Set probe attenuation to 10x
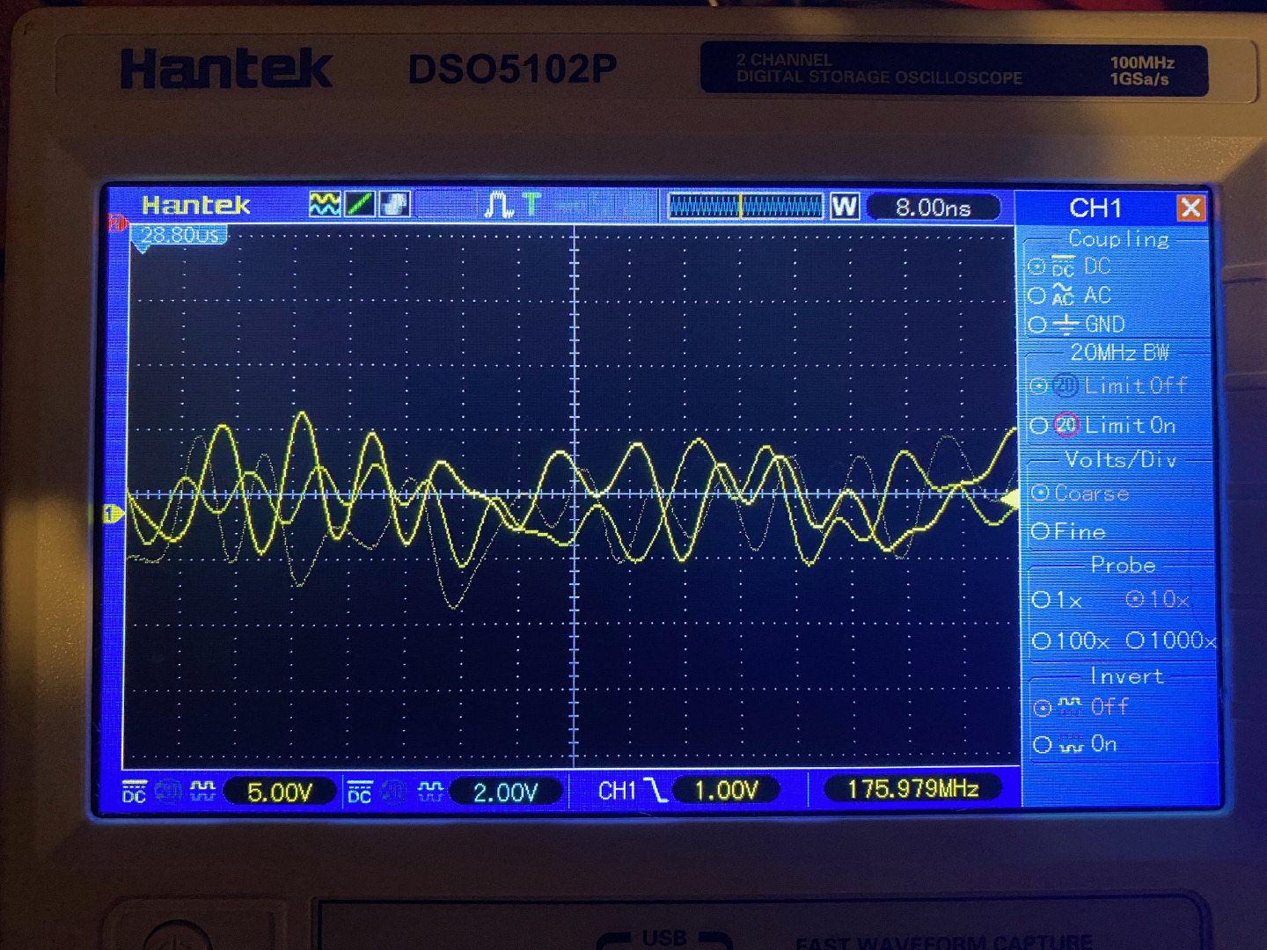Viewport: 1267px width, 950px height. point(1135,599)
